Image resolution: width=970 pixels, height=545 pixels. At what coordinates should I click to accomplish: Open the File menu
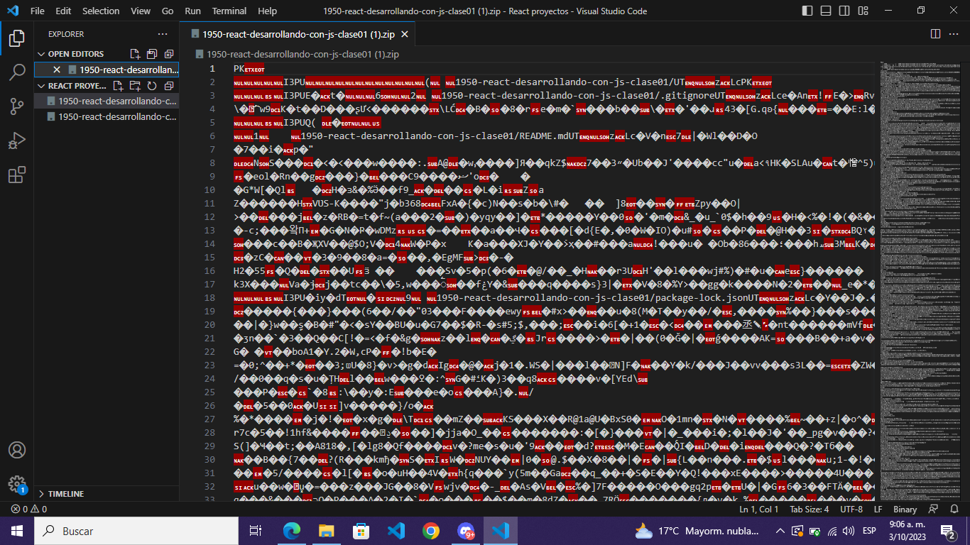pos(38,11)
